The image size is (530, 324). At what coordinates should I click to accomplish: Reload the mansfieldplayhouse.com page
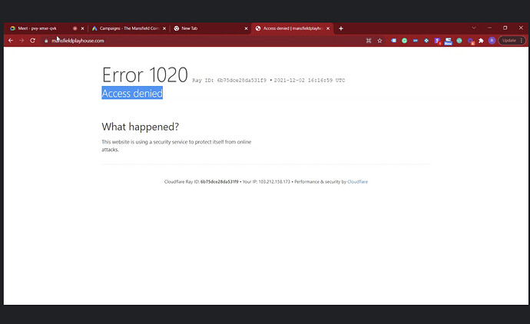[32, 41]
